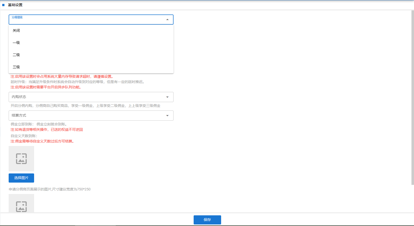Click the 基础设置 section title
This screenshot has height=226, width=414.
pos(15,5)
